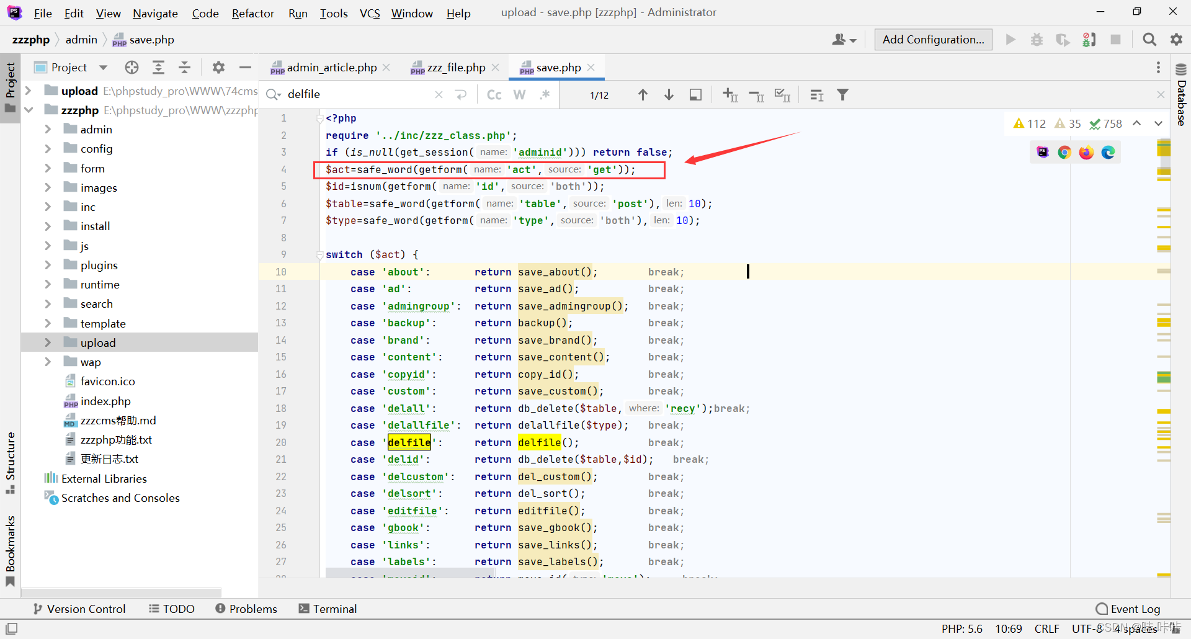Toggle Words (W) search option
This screenshot has width=1191, height=639.
click(520, 95)
